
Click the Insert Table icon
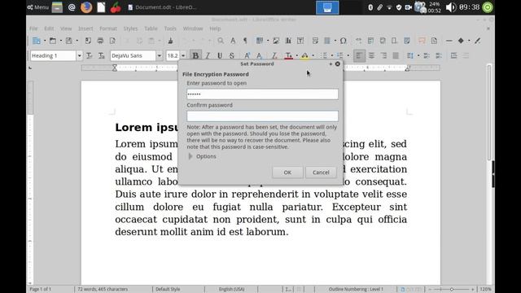[260, 41]
